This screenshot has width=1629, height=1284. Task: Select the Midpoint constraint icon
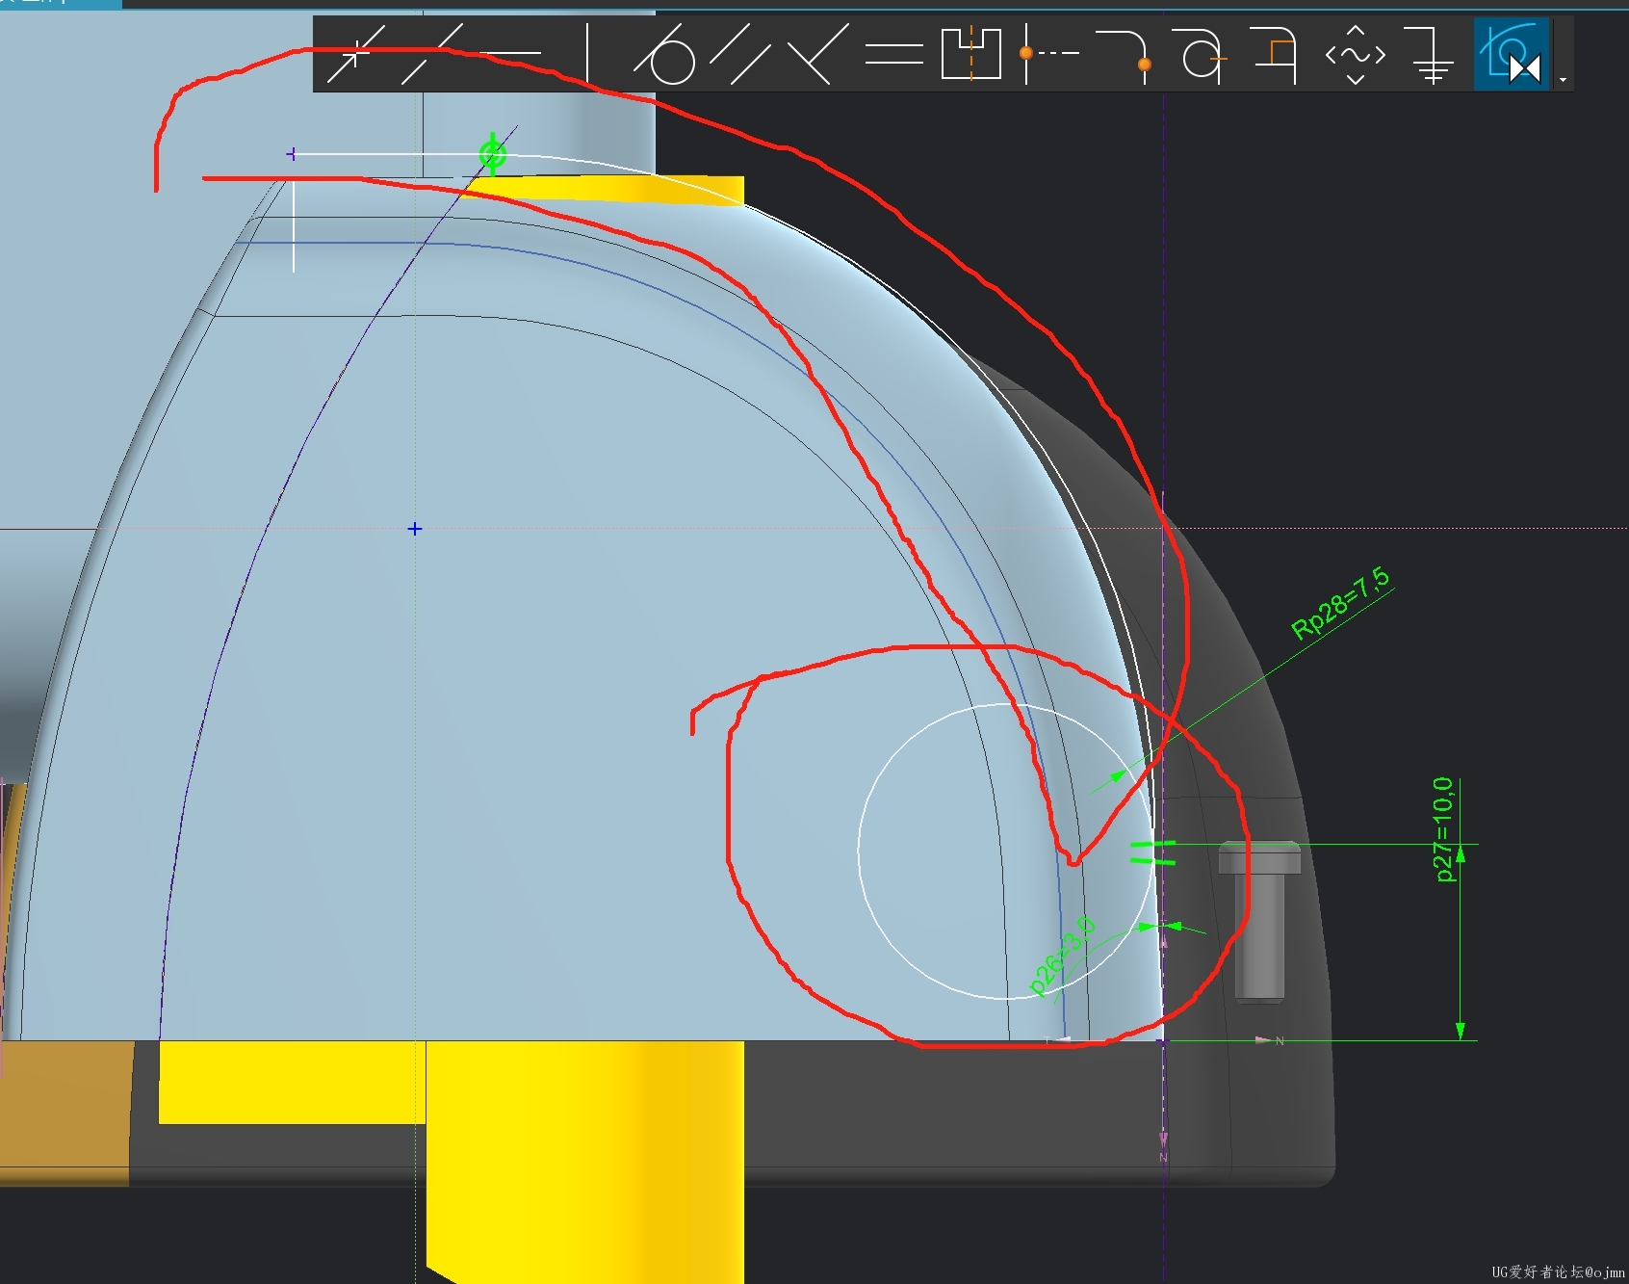(1047, 54)
